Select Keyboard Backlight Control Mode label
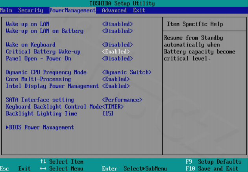 pyautogui.click(x=54, y=107)
